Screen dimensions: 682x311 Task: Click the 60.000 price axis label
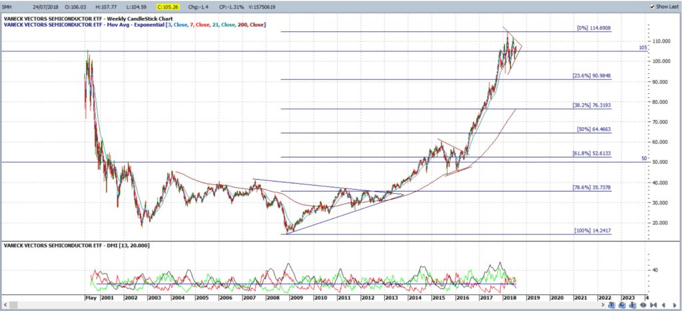661,143
